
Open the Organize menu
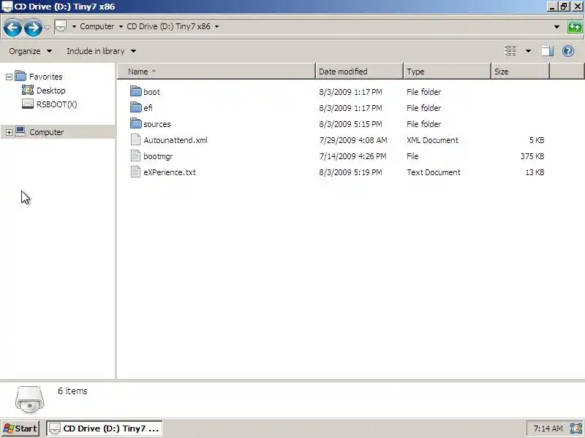[x=30, y=51]
